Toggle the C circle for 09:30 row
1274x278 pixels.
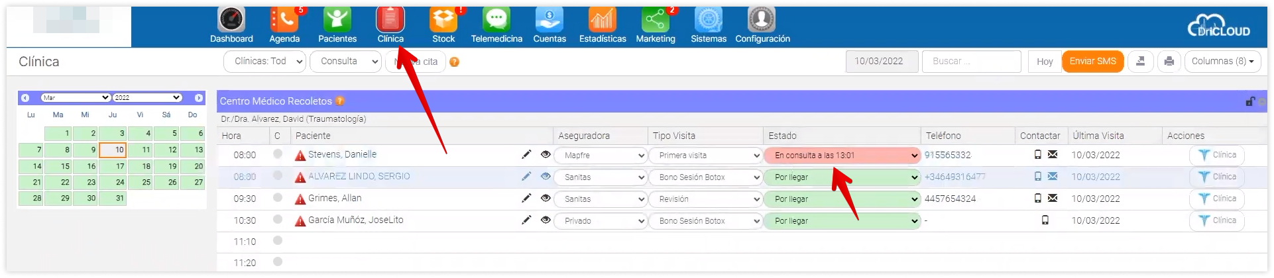pyautogui.click(x=278, y=198)
